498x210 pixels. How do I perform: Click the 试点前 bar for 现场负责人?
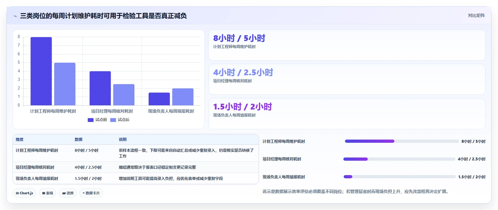click(159, 99)
